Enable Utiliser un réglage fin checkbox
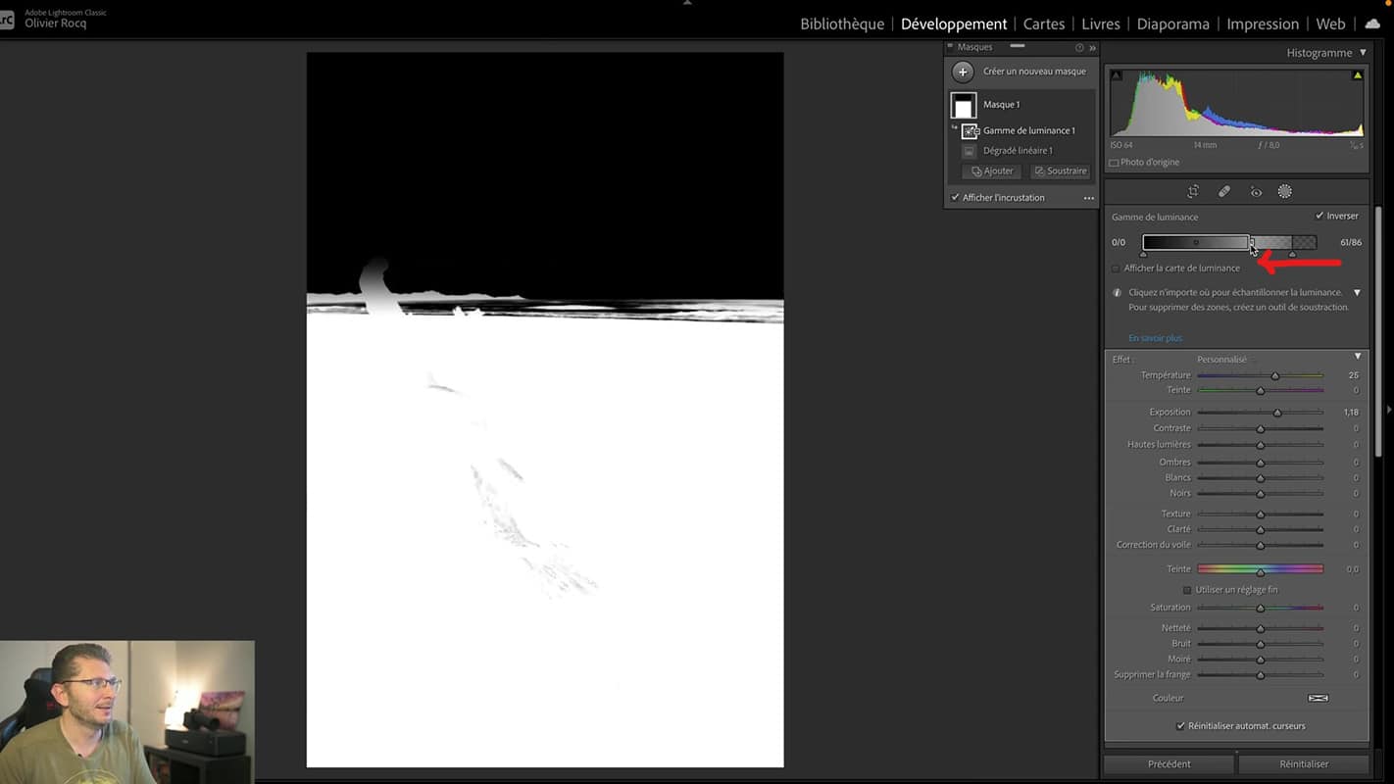 coord(1187,590)
